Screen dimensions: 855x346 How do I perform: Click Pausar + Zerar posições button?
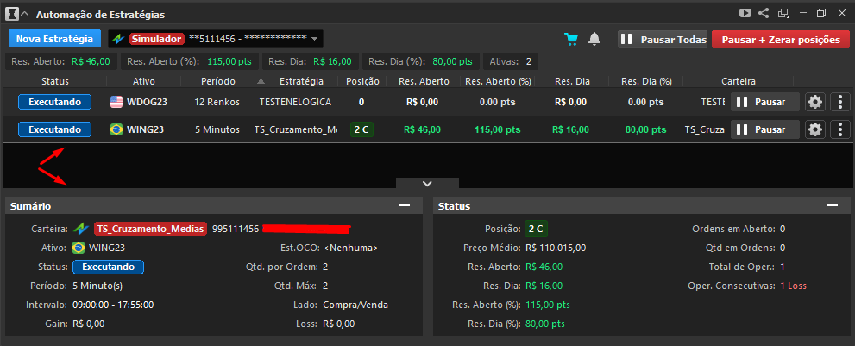(780, 40)
